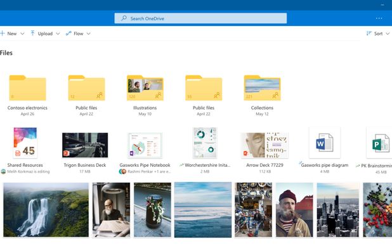Click the "May 12" date under Collections
The height and width of the screenshot is (250, 392).
(262, 114)
